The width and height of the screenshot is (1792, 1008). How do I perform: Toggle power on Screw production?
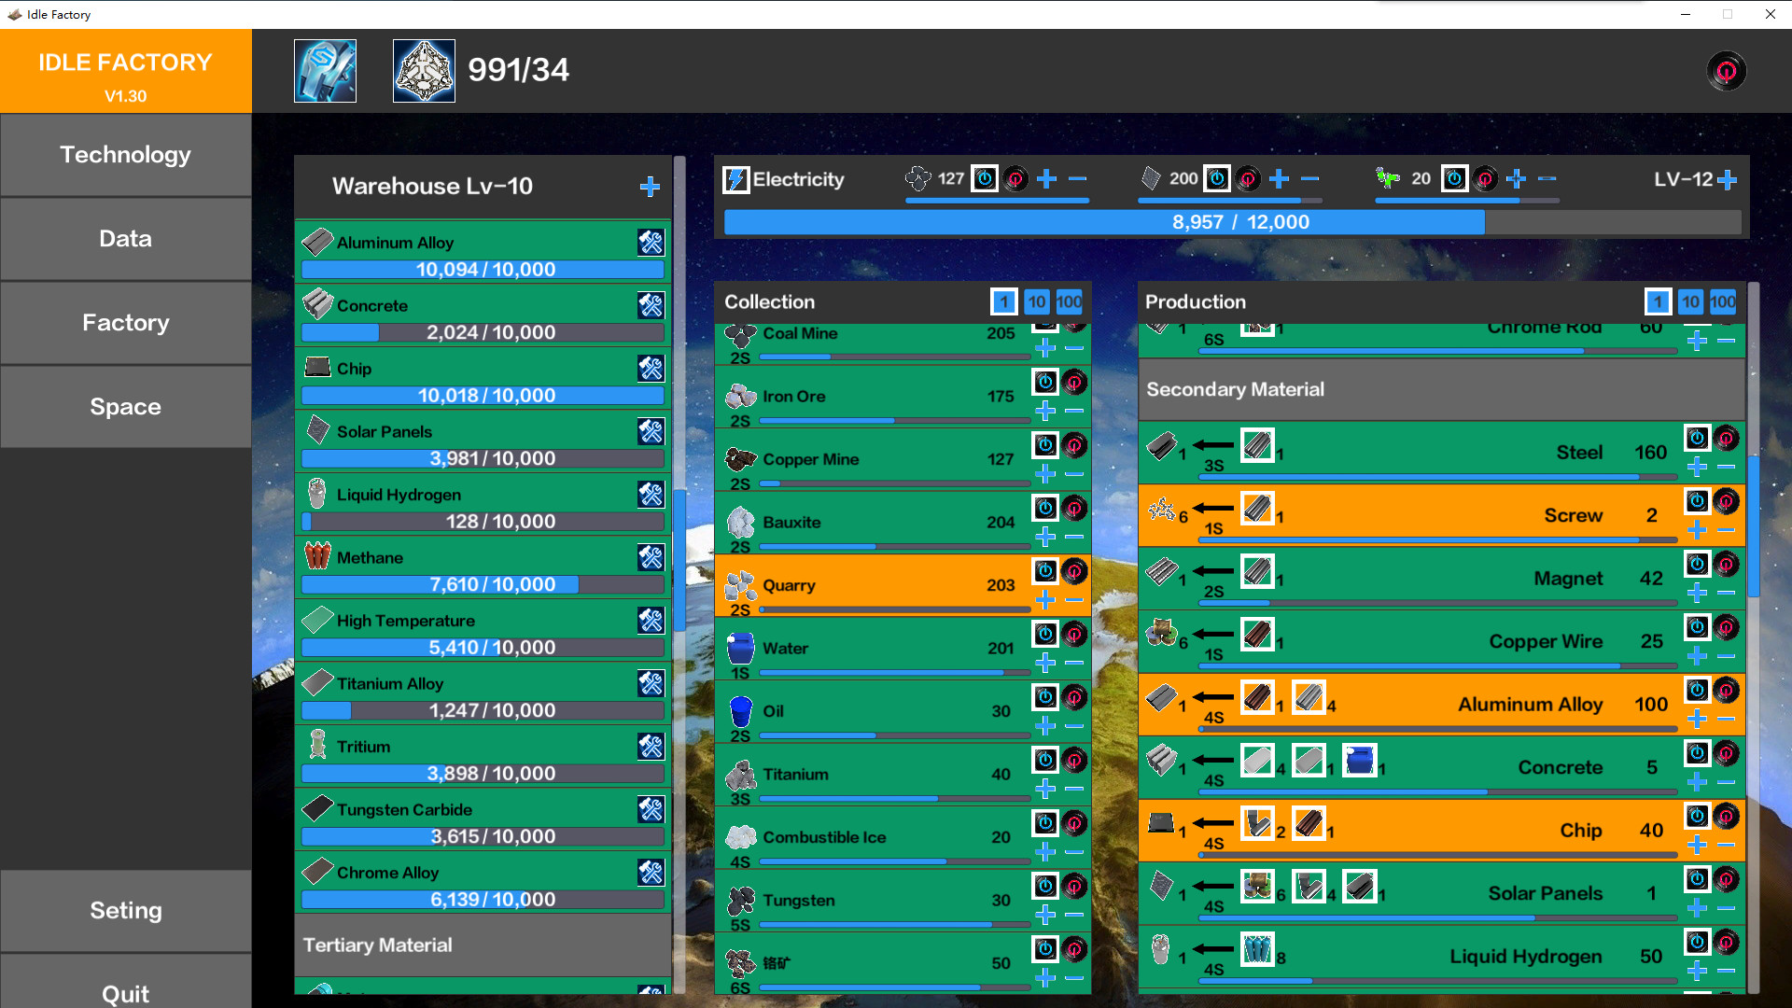1696,501
